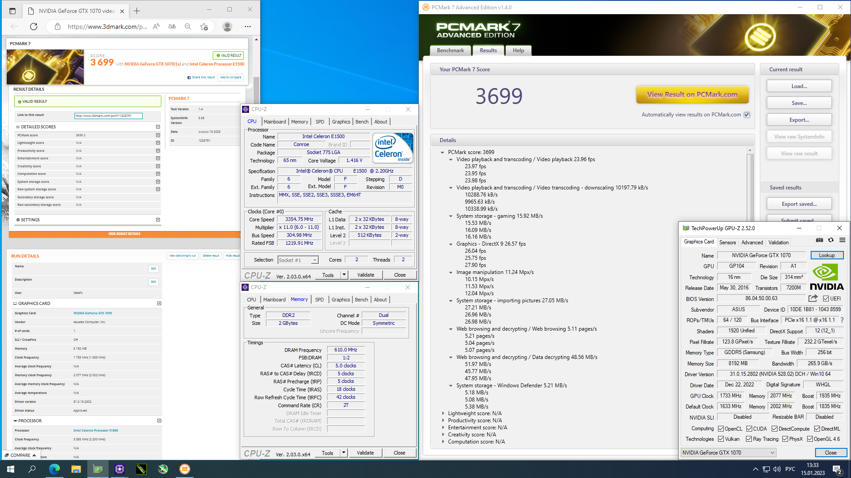The height and width of the screenshot is (478, 851).
Task: Toggle the UEFI checkbox in GPU-Z
Action: coord(826,298)
